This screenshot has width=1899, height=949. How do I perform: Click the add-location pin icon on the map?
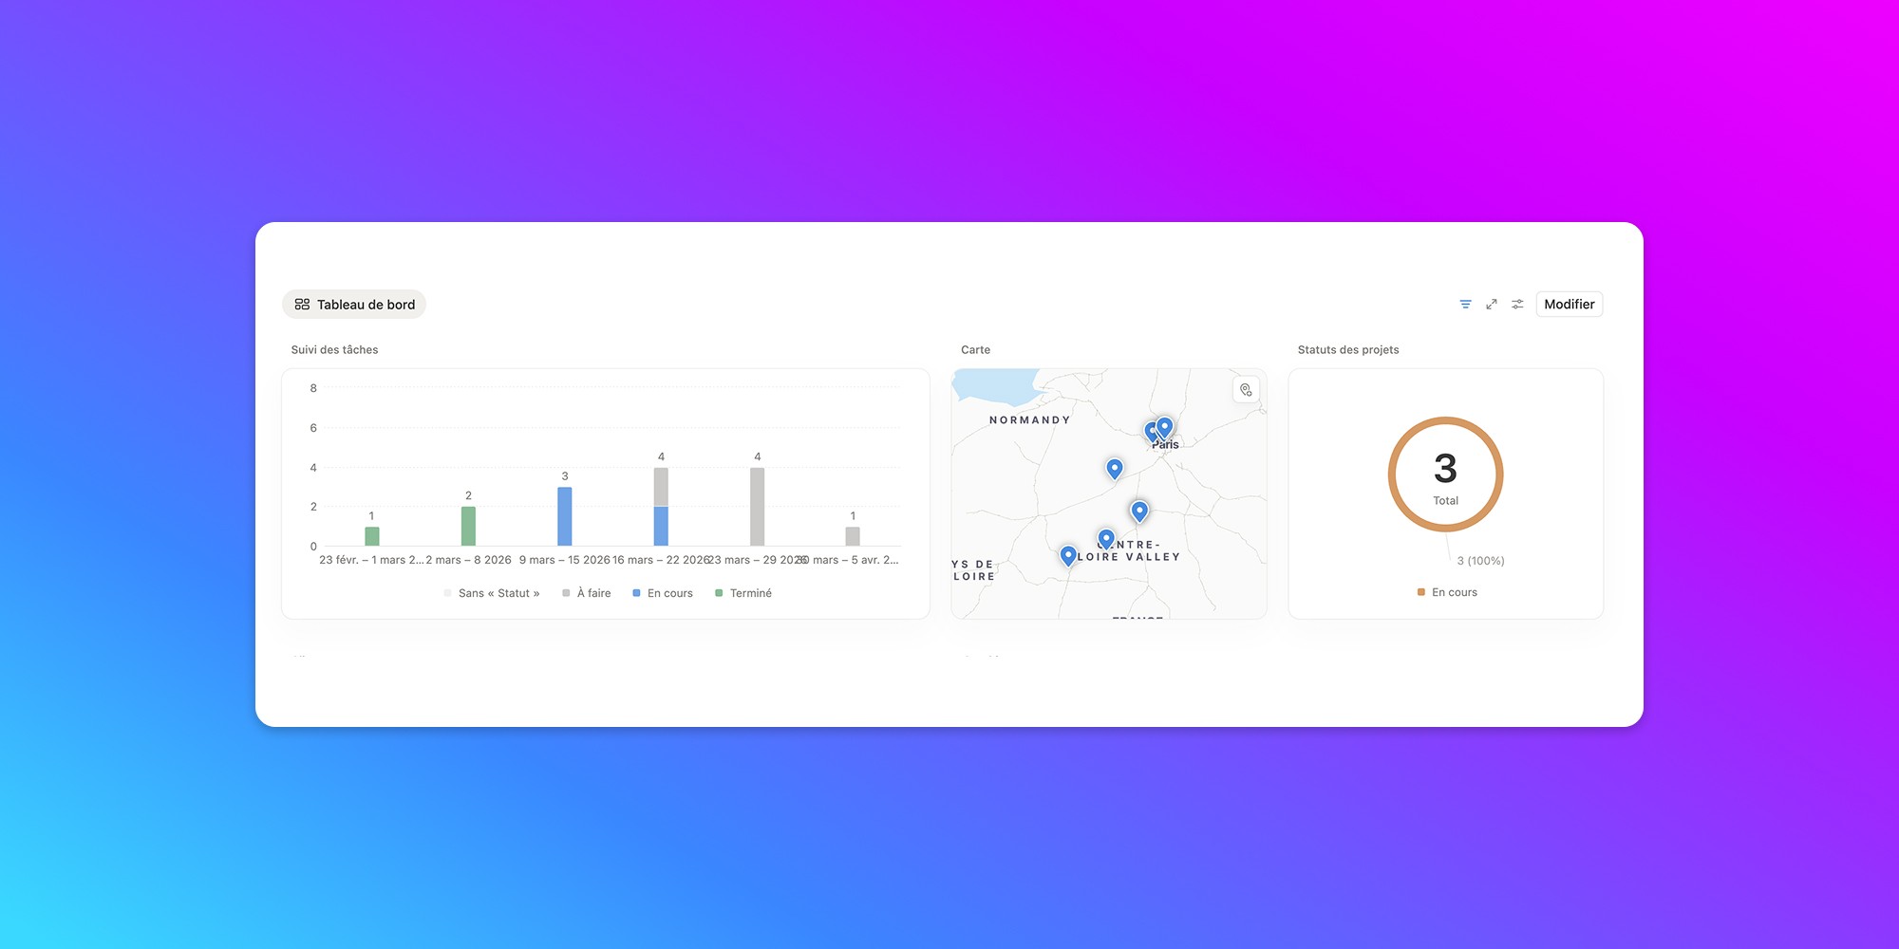[x=1245, y=389]
